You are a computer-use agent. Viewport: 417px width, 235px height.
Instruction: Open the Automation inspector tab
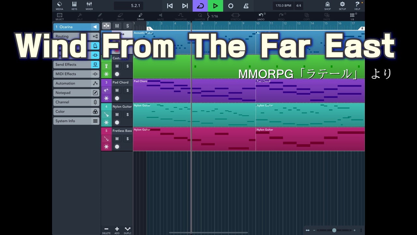(x=76, y=83)
